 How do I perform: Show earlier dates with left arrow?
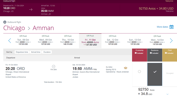(x=9, y=40)
